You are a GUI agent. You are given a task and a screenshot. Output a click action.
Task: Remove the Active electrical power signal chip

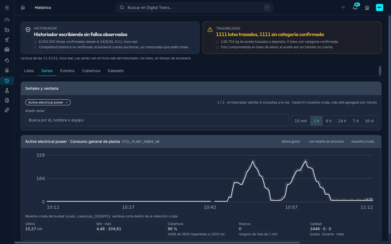pyautogui.click(x=67, y=102)
